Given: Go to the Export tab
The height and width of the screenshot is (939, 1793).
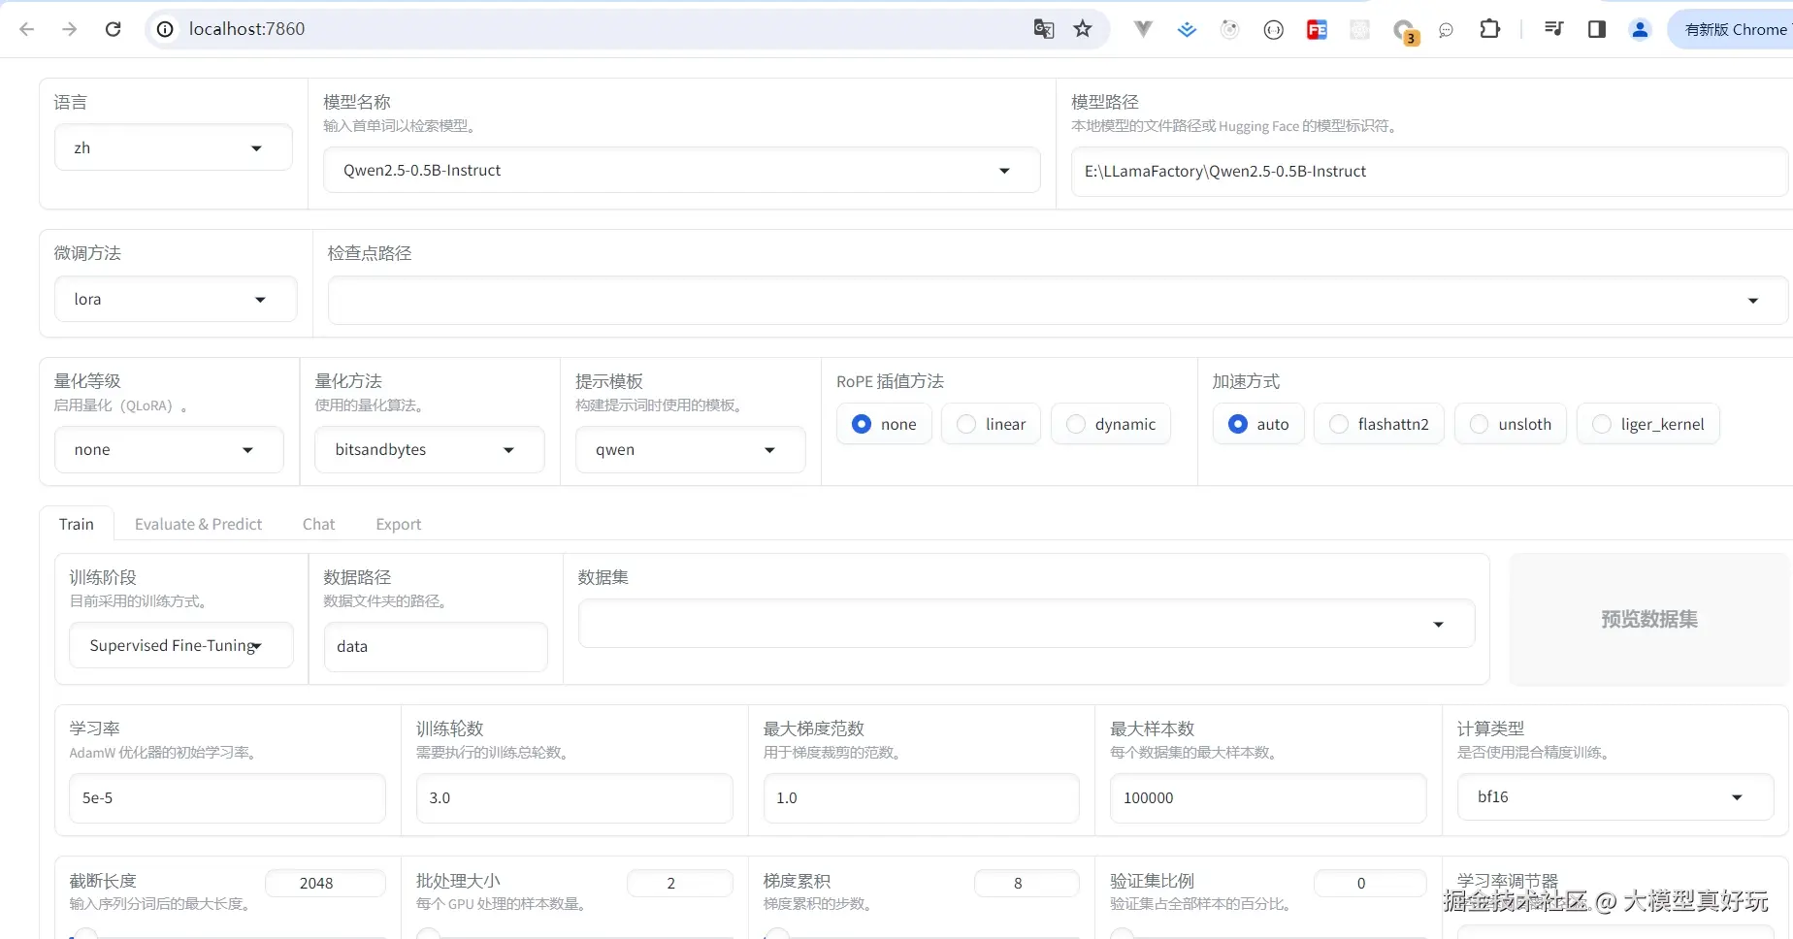Looking at the screenshot, I should (x=399, y=524).
